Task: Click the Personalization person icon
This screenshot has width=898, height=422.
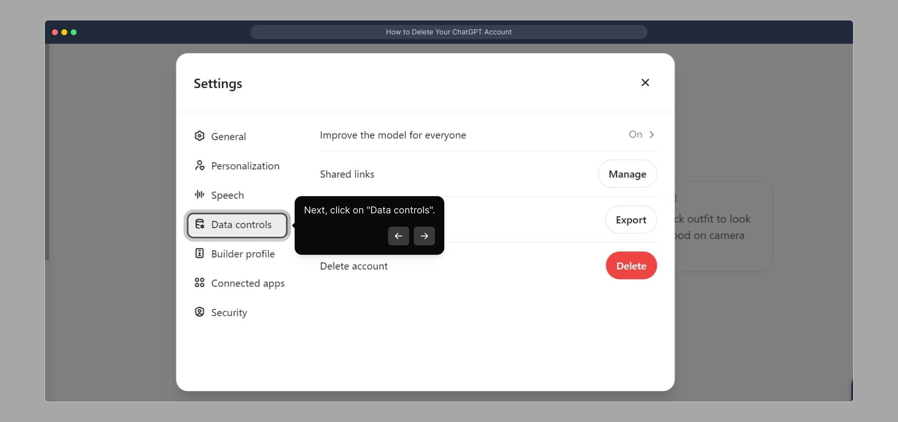Action: point(200,165)
